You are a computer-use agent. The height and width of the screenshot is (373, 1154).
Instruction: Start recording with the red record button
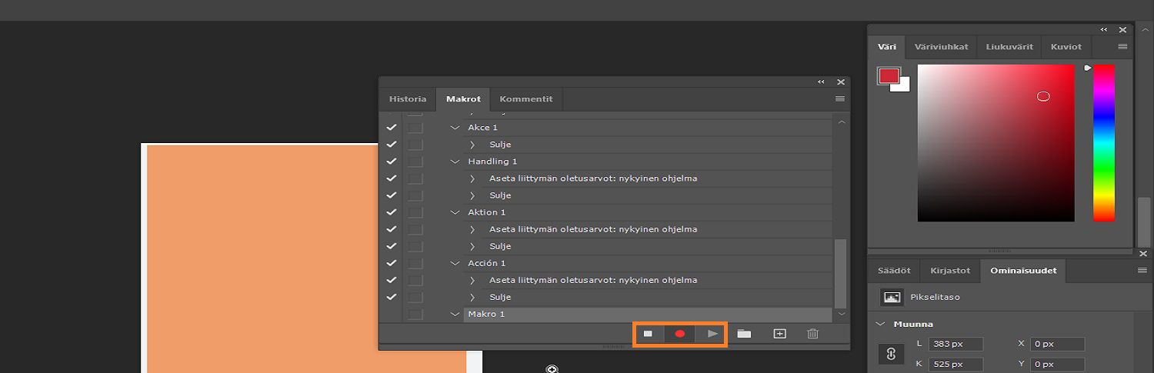[680, 334]
